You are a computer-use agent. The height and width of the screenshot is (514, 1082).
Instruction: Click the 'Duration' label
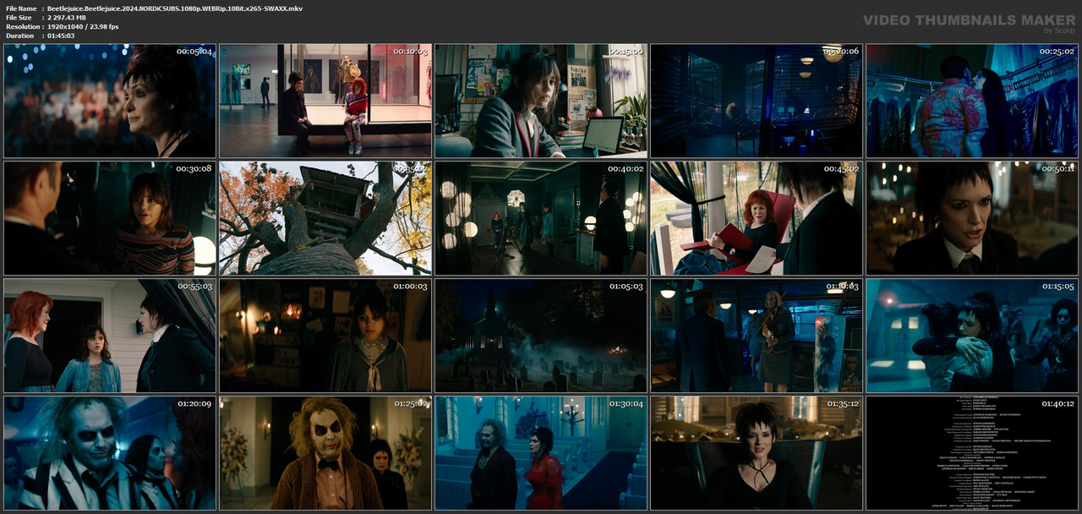[x=19, y=36]
